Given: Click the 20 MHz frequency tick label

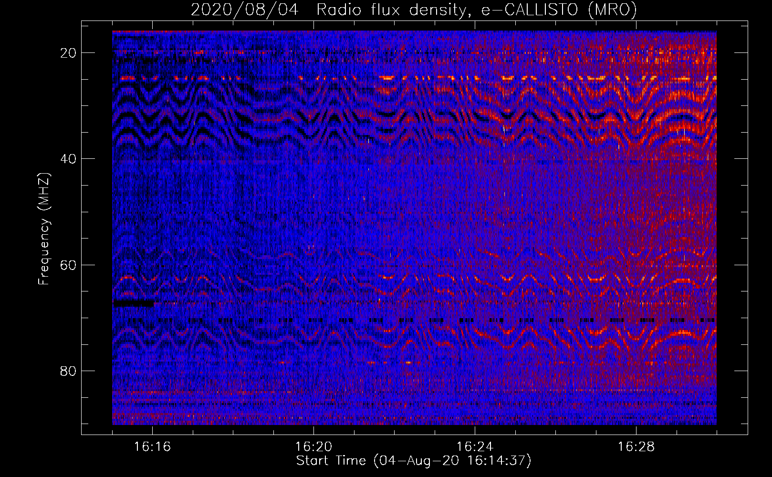Looking at the screenshot, I should pyautogui.click(x=69, y=53).
